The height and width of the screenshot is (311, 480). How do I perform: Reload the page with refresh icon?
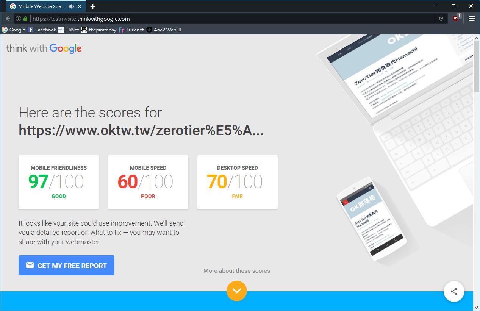coord(441,19)
